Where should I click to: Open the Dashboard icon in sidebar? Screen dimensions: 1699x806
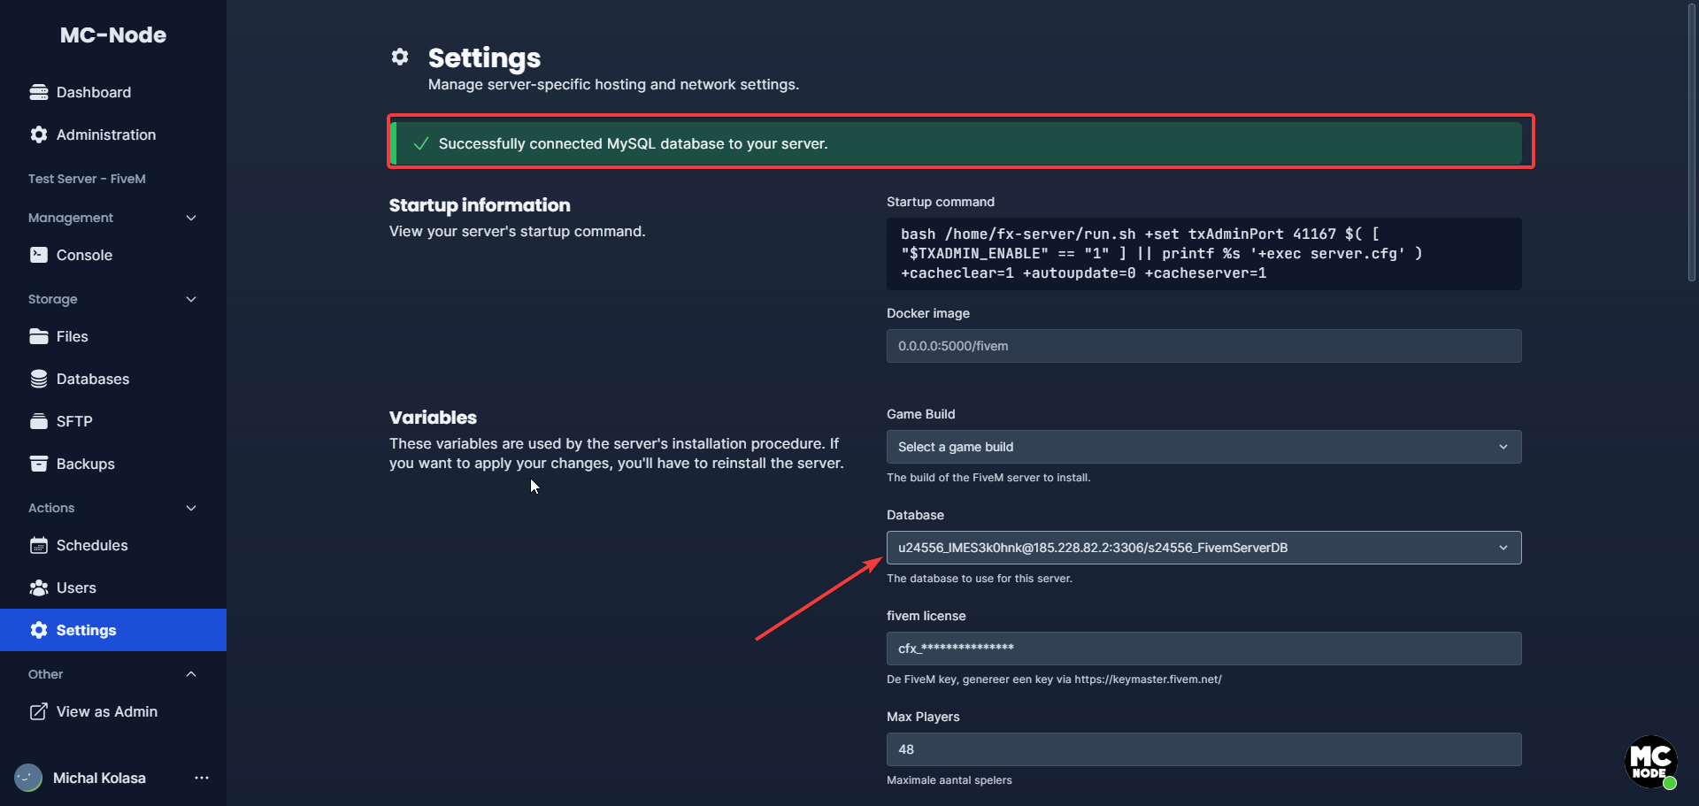pos(39,92)
